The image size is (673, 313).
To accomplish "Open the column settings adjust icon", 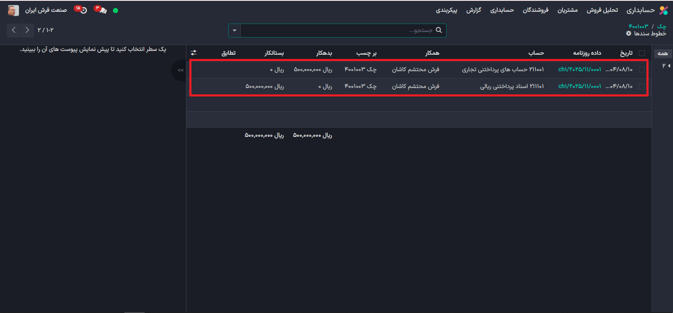I will pos(194,53).
